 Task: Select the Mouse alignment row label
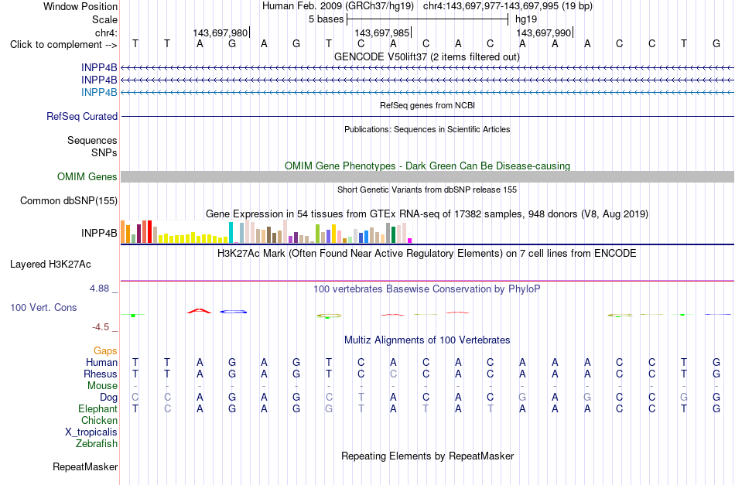(102, 386)
